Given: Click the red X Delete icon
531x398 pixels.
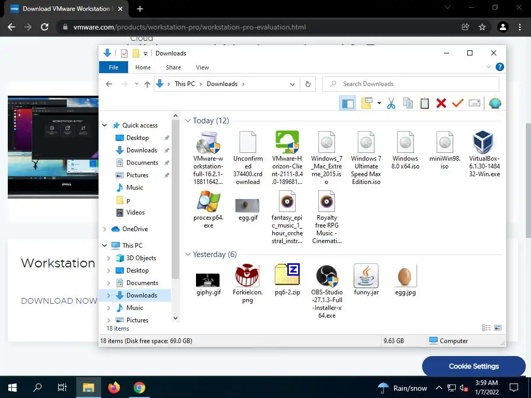Looking at the screenshot, I should pos(441,103).
